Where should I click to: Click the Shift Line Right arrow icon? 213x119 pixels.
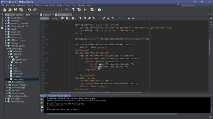point(123,18)
